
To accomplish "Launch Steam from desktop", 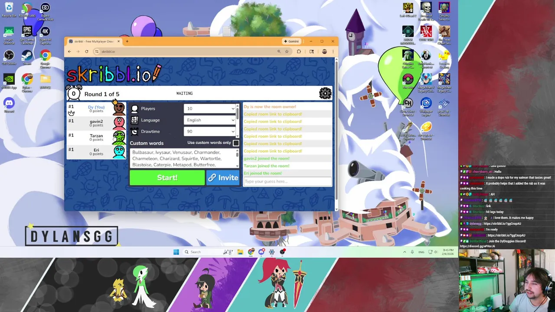I will point(27,58).
